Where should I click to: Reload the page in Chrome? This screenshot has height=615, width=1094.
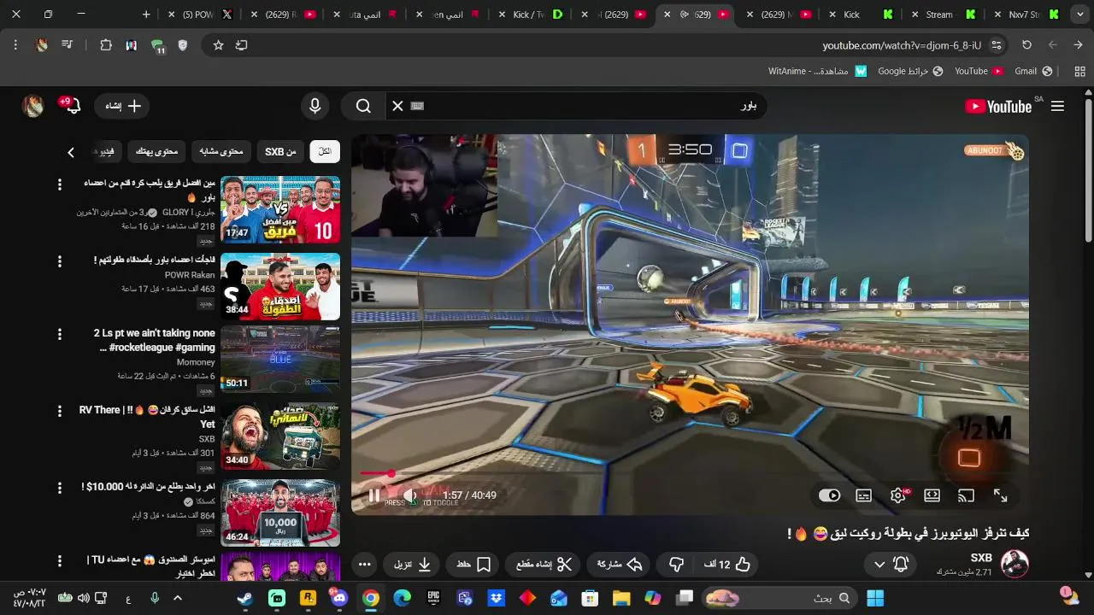[x=1026, y=45]
